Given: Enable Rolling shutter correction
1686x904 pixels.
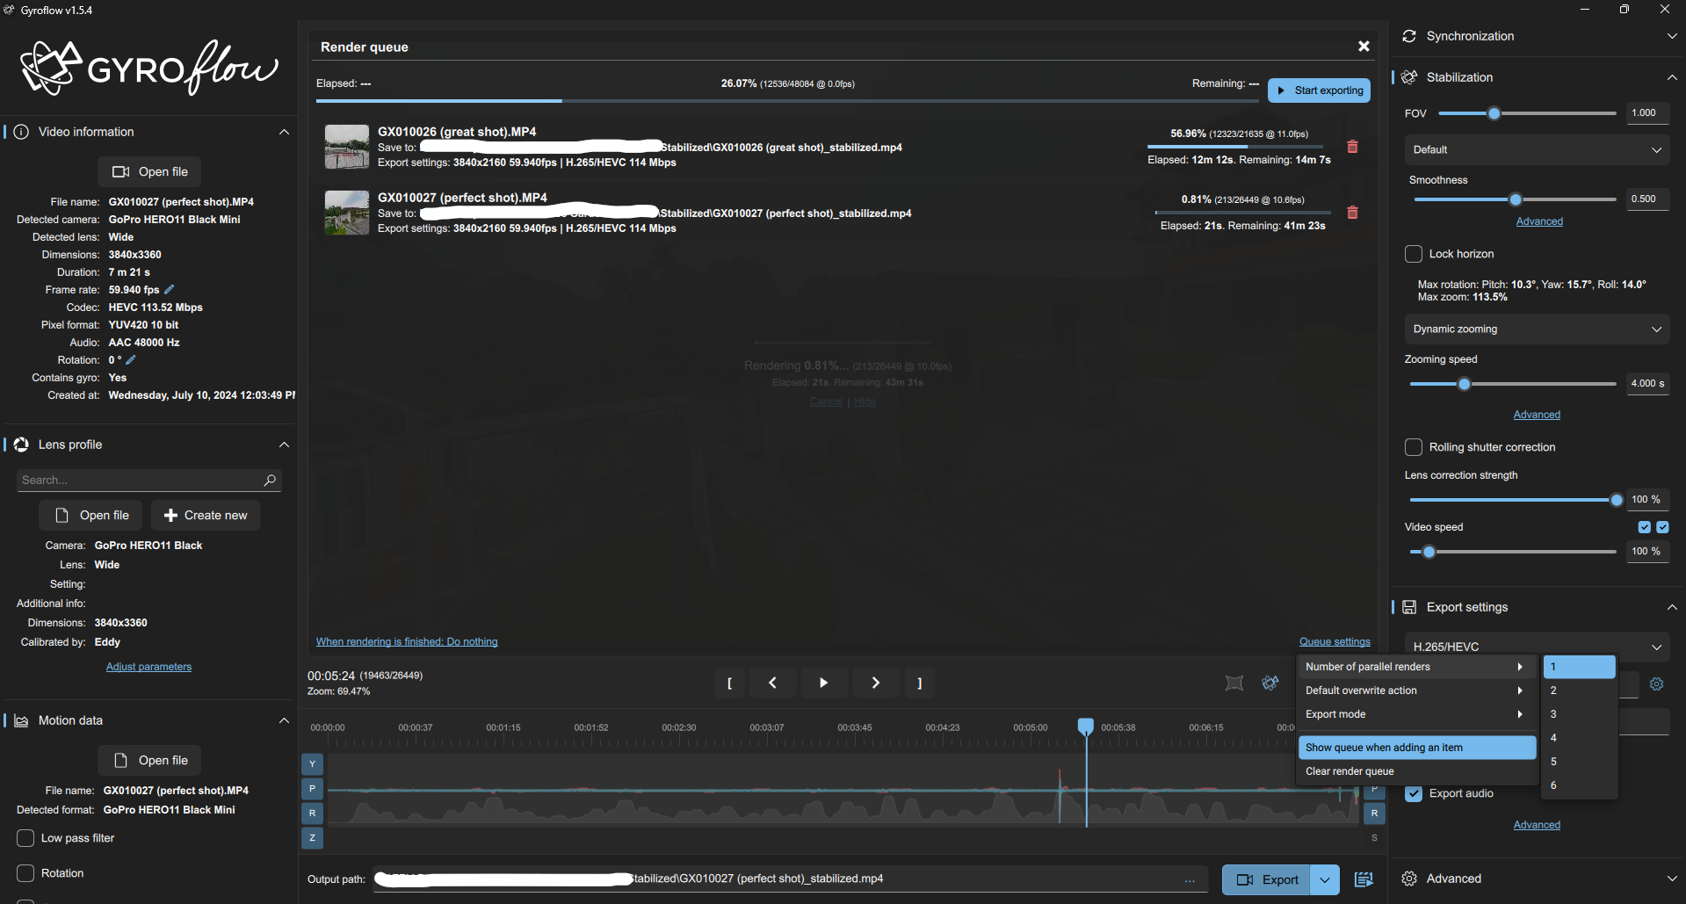Looking at the screenshot, I should coord(1413,446).
